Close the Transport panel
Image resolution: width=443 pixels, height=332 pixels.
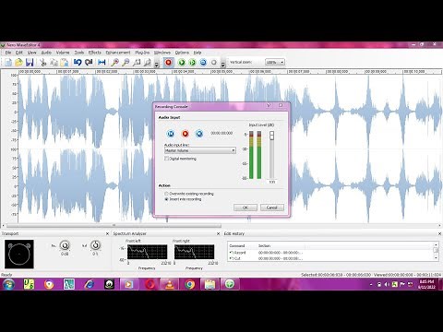click(107, 234)
